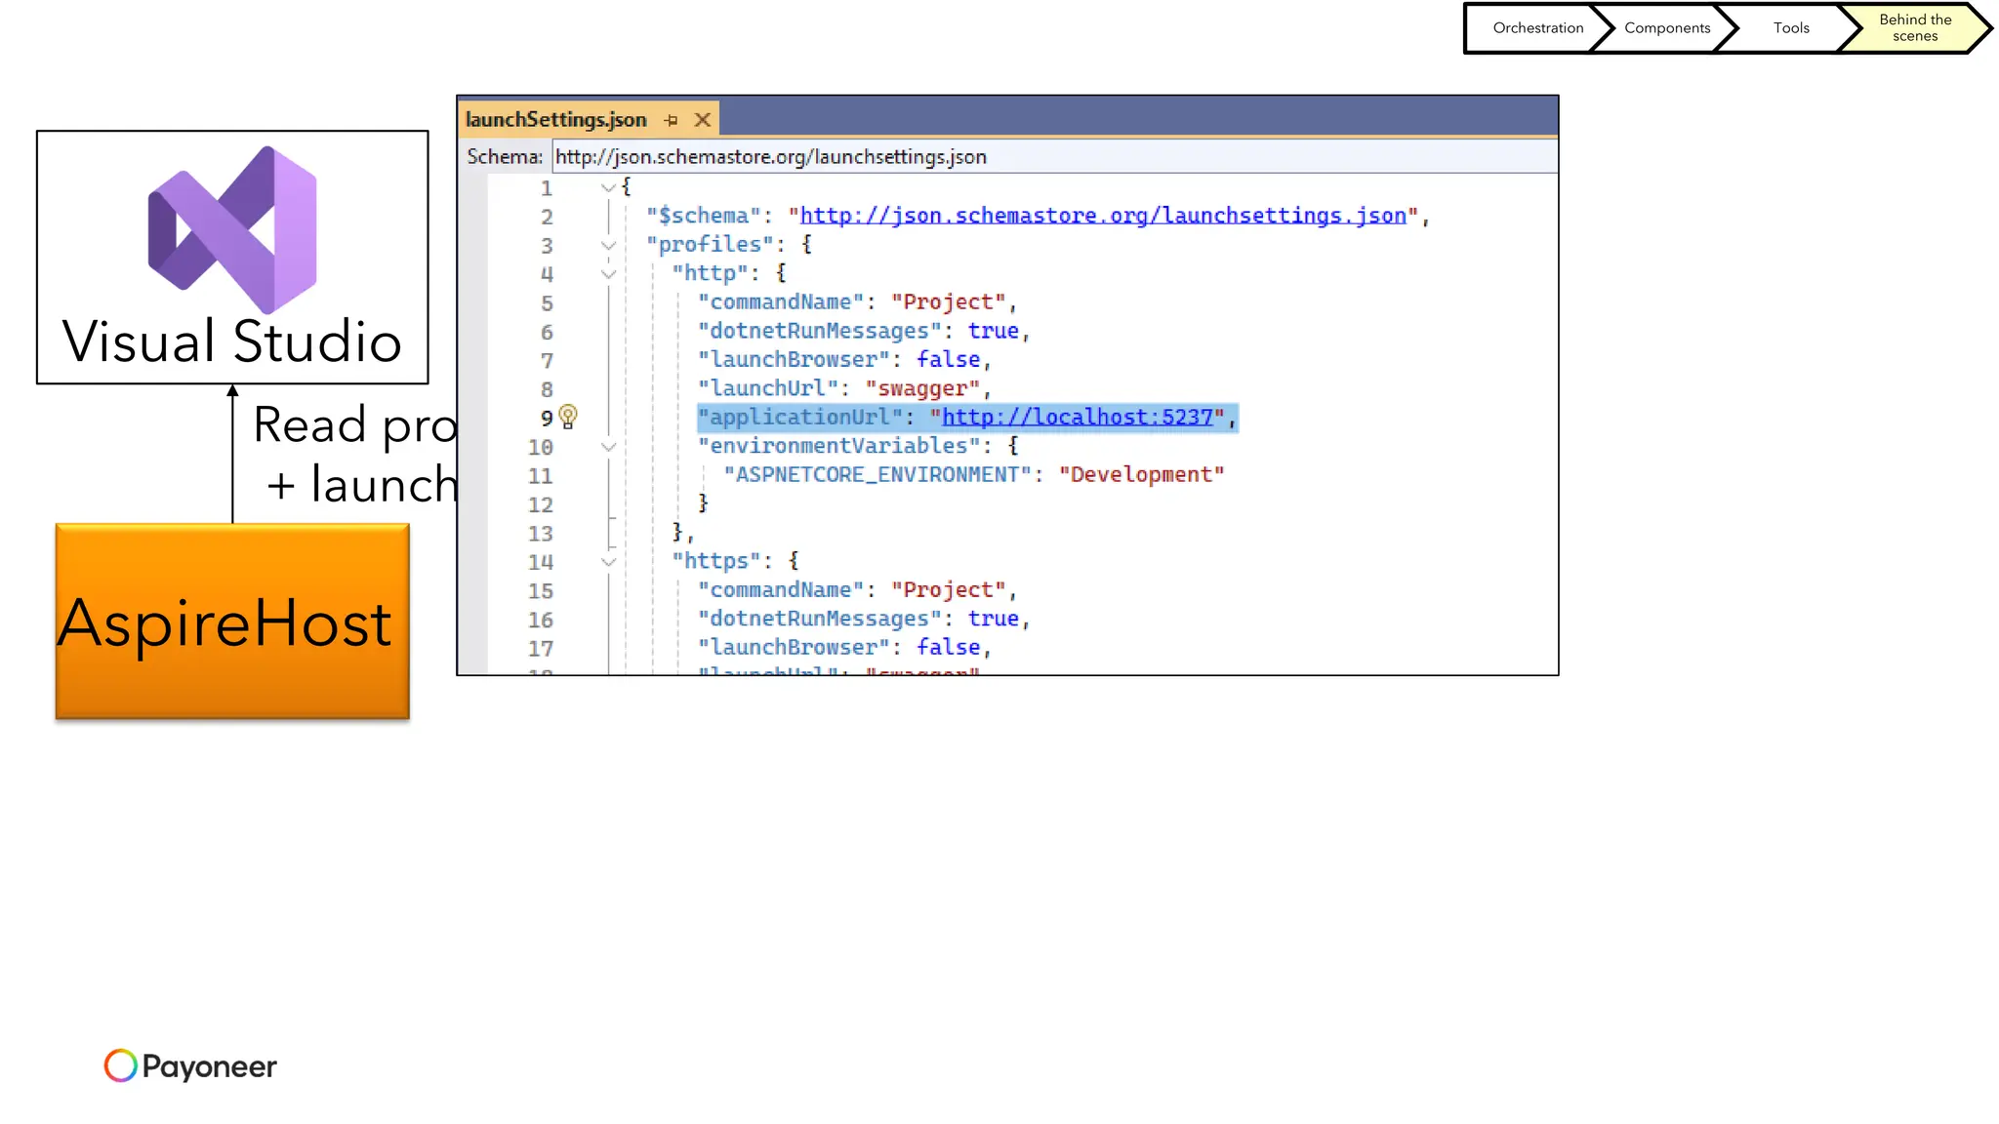Click the pin icon on launchSettings.json tab
Image resolution: width=1999 pixels, height=1124 pixels.
[x=671, y=120]
